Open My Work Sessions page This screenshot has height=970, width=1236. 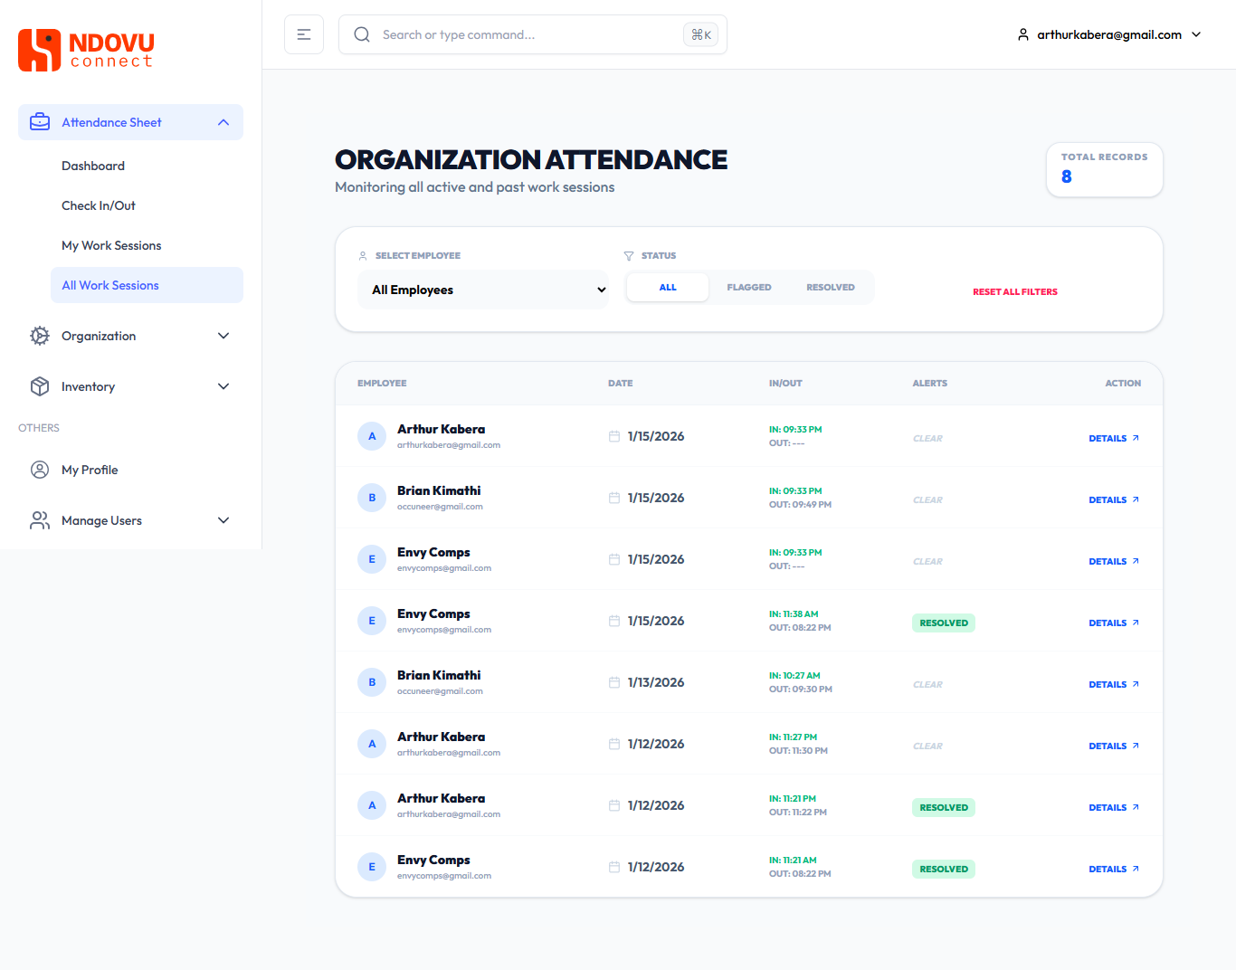(111, 245)
